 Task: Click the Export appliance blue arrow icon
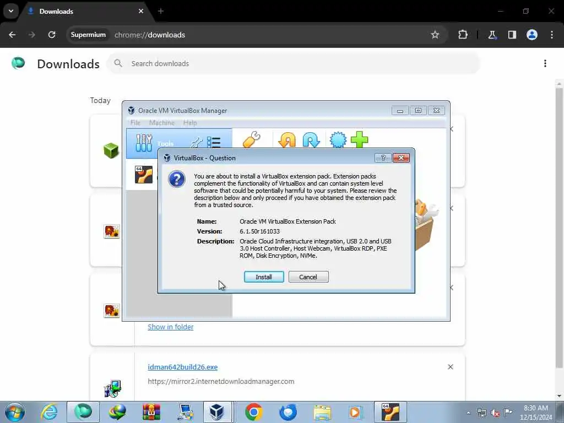[x=311, y=140]
